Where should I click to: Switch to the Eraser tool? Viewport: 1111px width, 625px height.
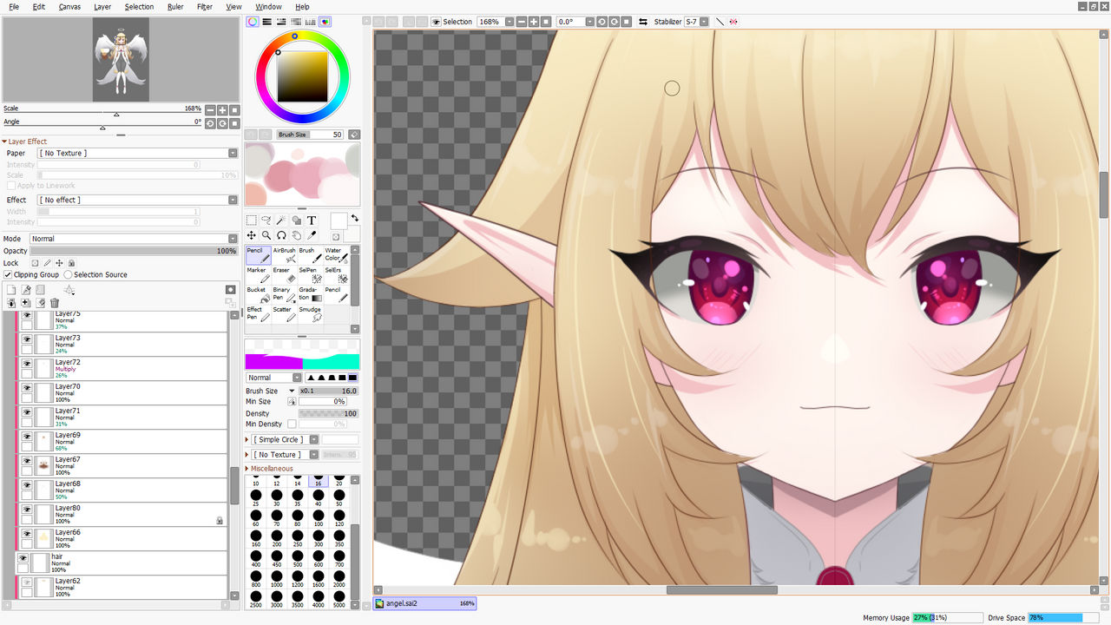(286, 274)
